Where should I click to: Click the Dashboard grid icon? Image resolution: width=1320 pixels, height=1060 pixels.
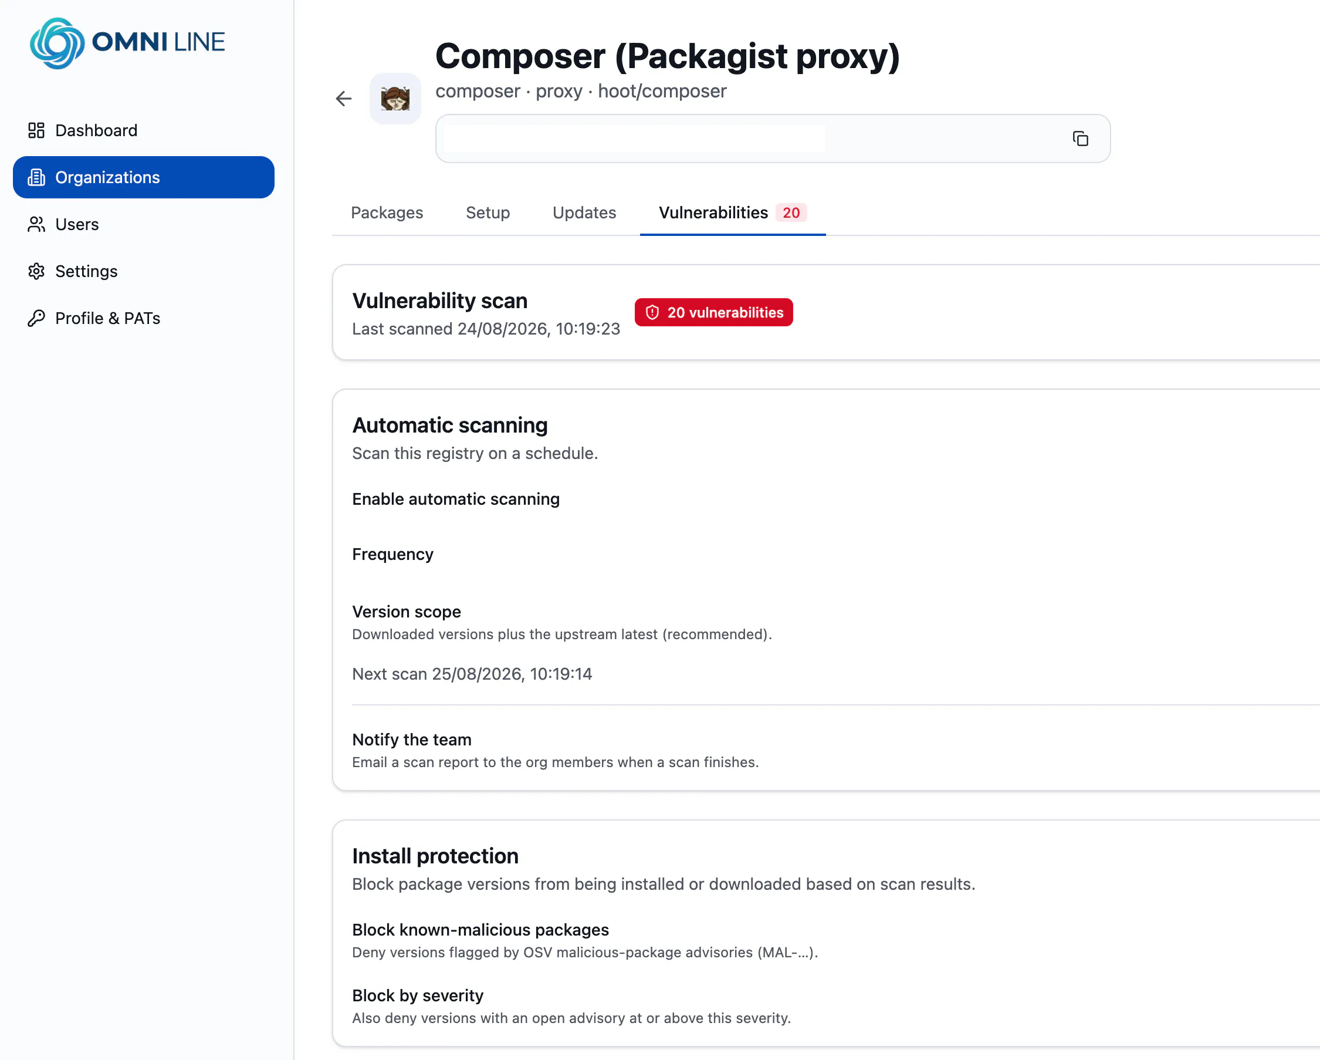pos(36,130)
